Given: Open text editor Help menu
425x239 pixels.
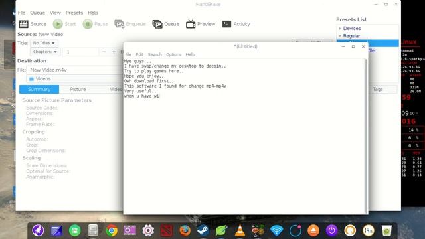Looking at the screenshot, I should [x=190, y=54].
